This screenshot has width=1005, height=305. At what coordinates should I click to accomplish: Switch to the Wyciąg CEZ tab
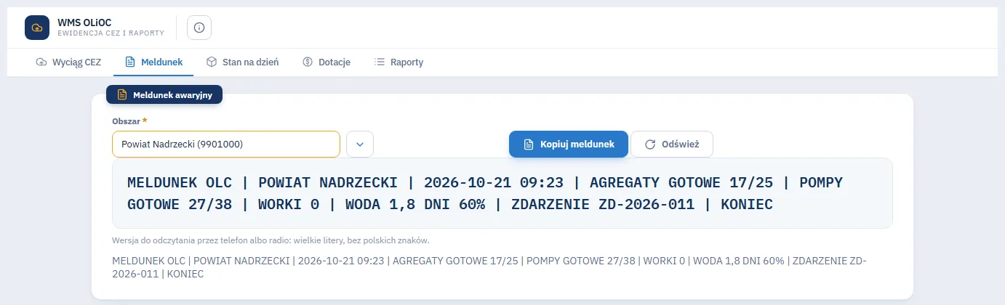click(x=68, y=62)
